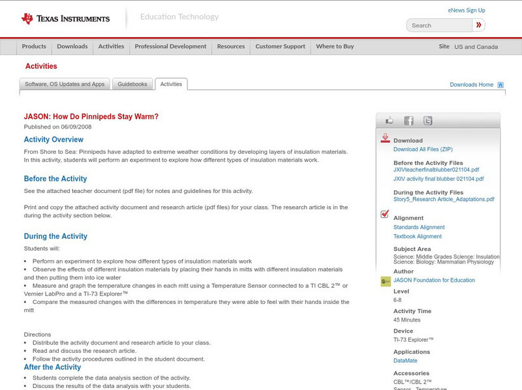Click the After the Activity heading
The height and width of the screenshot is (390, 522).
pos(52,367)
